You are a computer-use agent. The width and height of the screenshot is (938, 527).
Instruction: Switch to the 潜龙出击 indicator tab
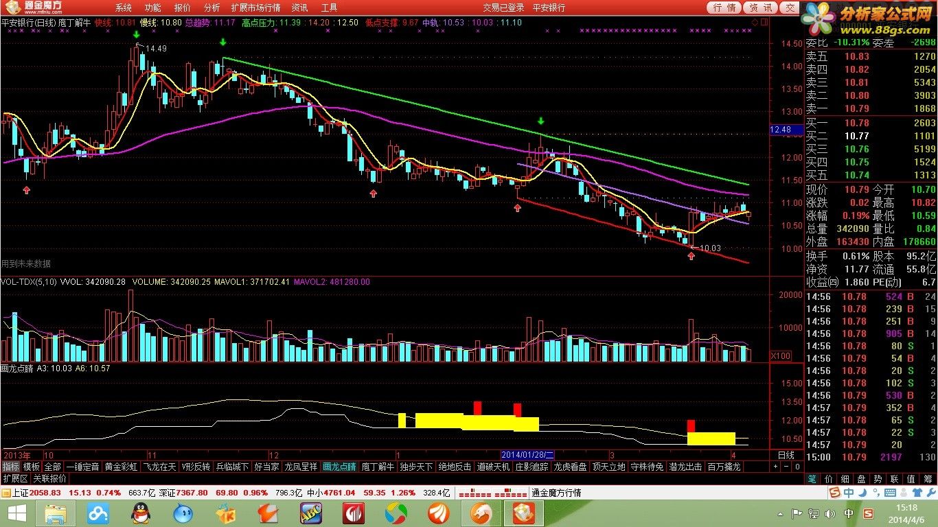(x=686, y=467)
